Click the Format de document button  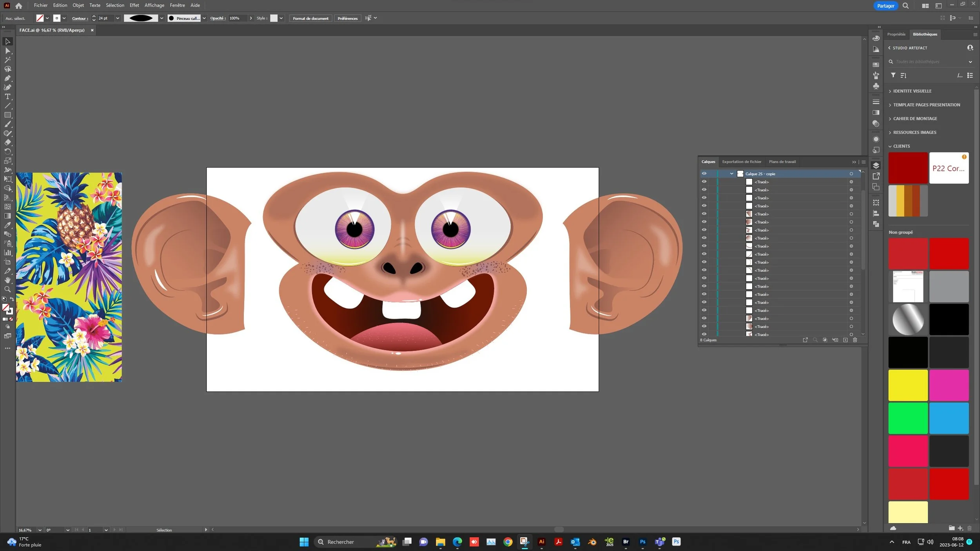click(310, 18)
